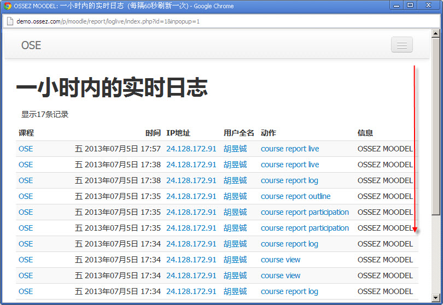The width and height of the screenshot is (443, 305).
Task: Click the Chrome icon in the title bar
Action: (x=8, y=6)
